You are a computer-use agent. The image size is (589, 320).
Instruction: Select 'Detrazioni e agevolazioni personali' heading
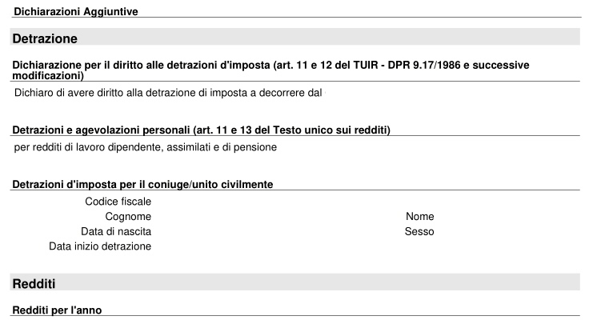click(x=202, y=130)
